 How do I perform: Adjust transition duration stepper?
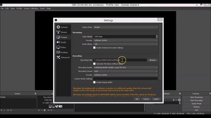pos(180,103)
